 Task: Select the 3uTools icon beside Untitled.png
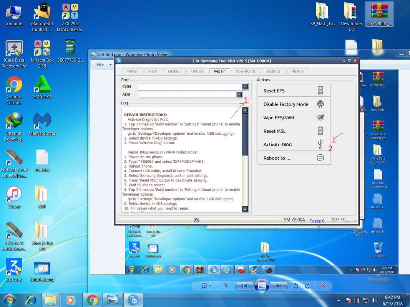[x=14, y=270]
